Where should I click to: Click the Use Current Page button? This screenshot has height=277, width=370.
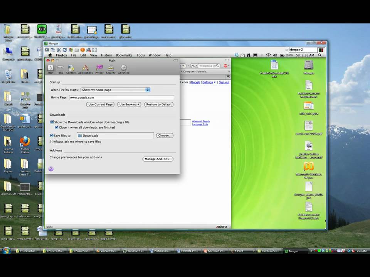[101, 104]
